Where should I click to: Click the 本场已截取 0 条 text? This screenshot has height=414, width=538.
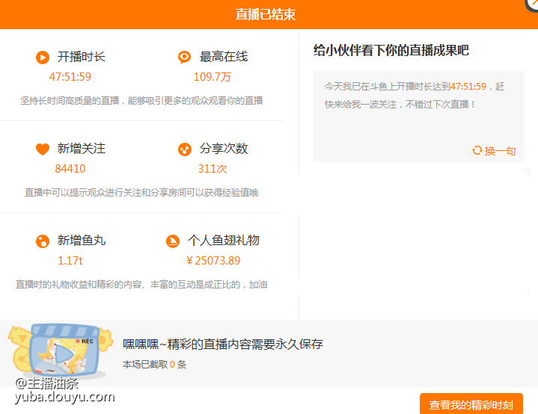154,365
